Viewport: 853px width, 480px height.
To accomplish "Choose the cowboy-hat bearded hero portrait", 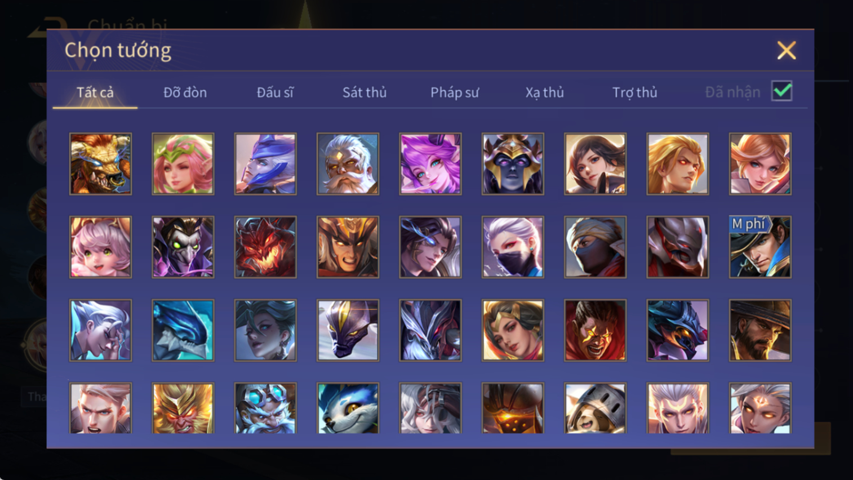I will [x=760, y=330].
